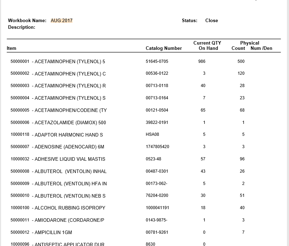Image resolution: width=289 pixels, height=246 pixels.
Task: Click the Item column header
Action: coord(12,48)
